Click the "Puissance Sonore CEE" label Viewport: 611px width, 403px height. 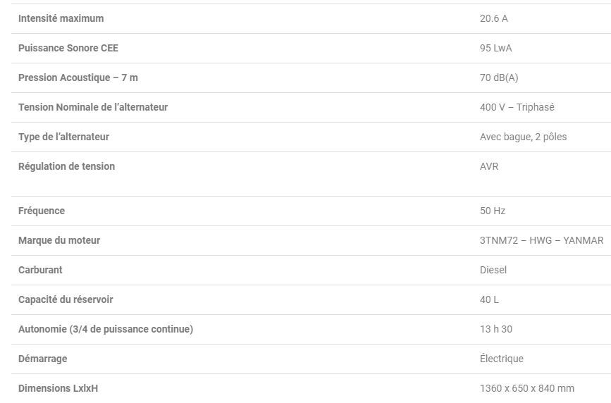[68, 48]
